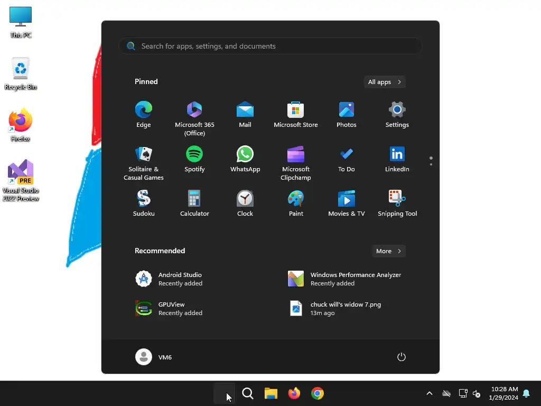Image resolution: width=541 pixels, height=406 pixels.
Task: Show hidden system tray icons
Action: tap(430, 393)
